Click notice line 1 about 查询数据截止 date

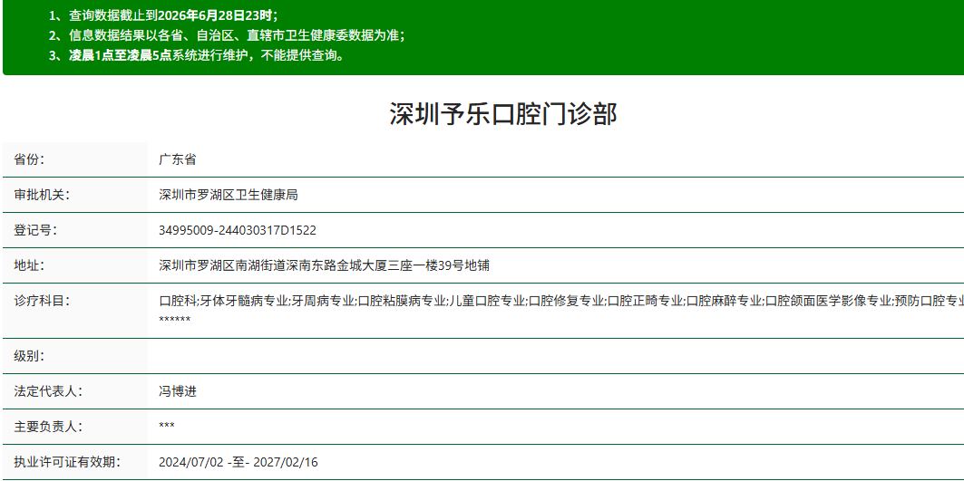coord(163,15)
